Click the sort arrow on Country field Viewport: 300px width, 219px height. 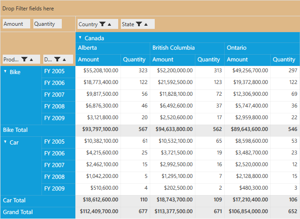coord(110,24)
